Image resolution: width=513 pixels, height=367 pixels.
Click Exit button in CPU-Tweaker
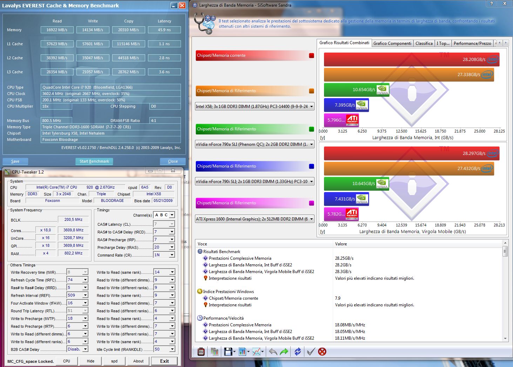[164, 361]
